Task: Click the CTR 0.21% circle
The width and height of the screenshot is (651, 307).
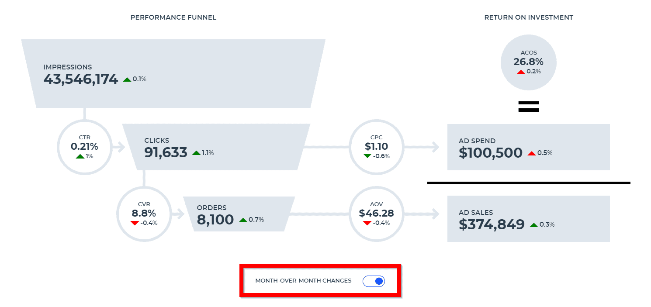Action: (85, 147)
